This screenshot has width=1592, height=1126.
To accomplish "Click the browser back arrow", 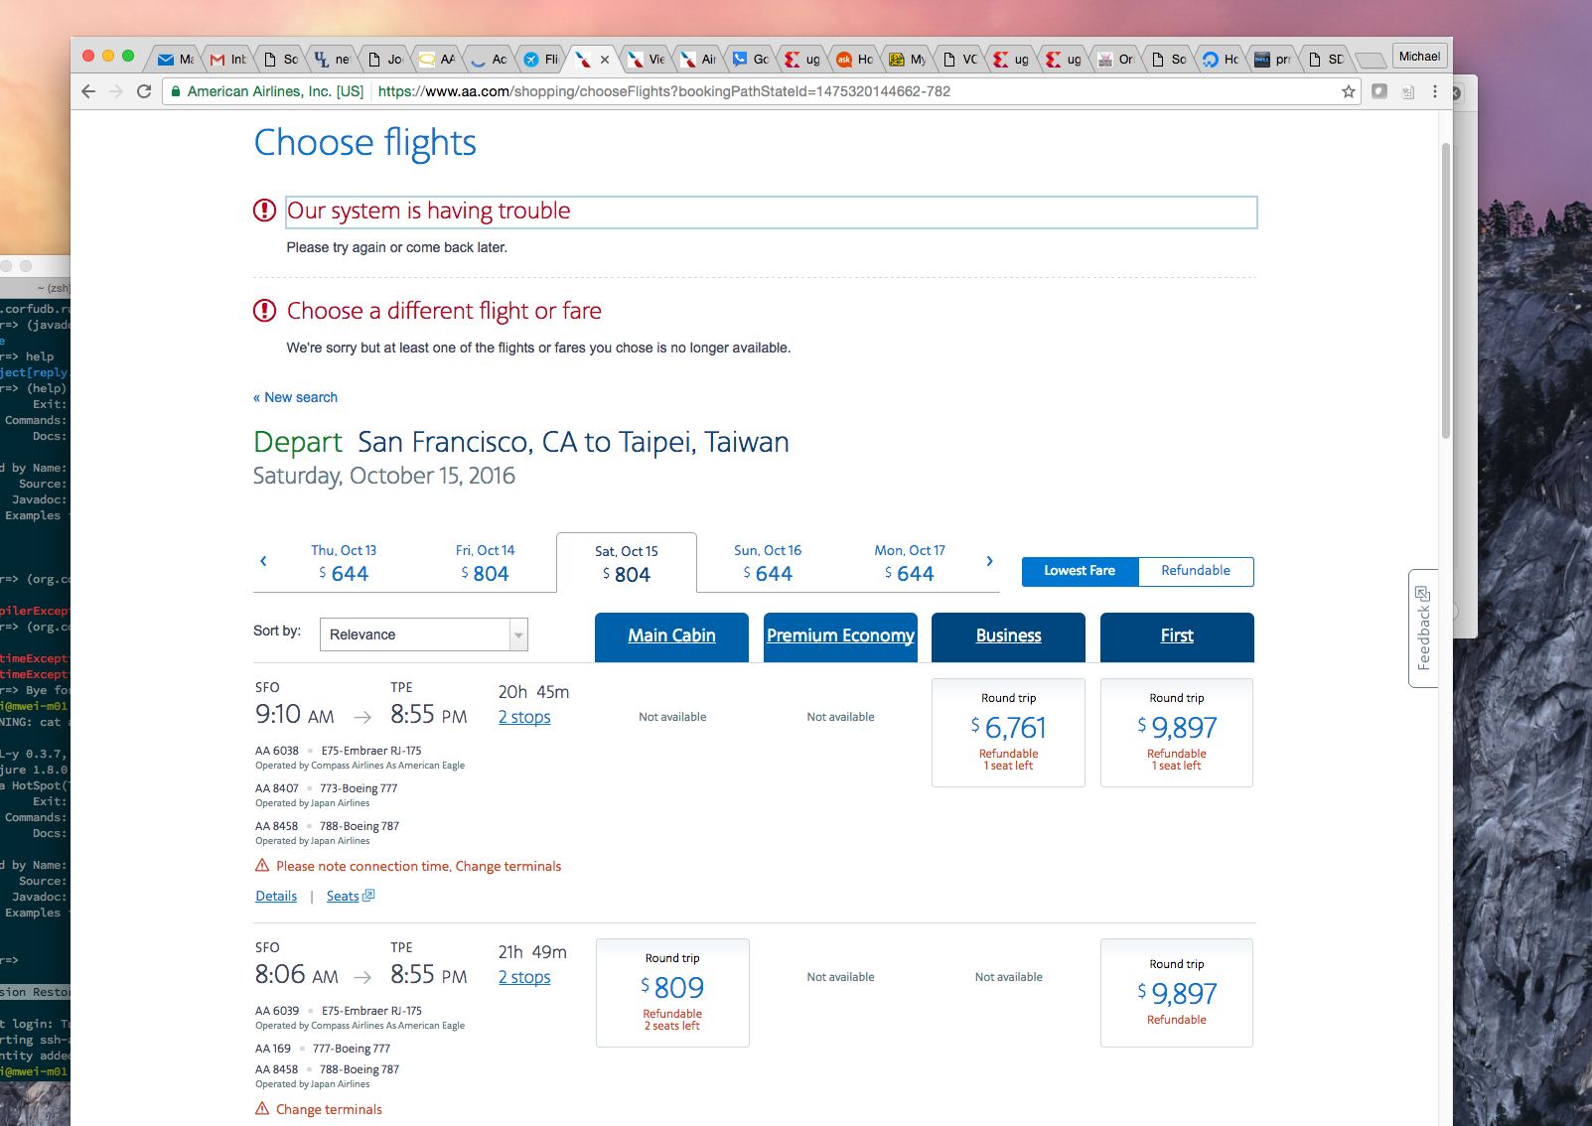I will (x=88, y=91).
